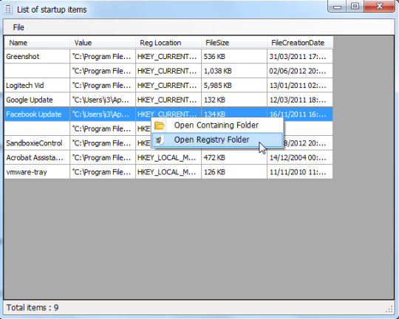Viewport: 399px width, 319px height.
Task: Select the Logitech Vid name cell
Action: click(37, 85)
